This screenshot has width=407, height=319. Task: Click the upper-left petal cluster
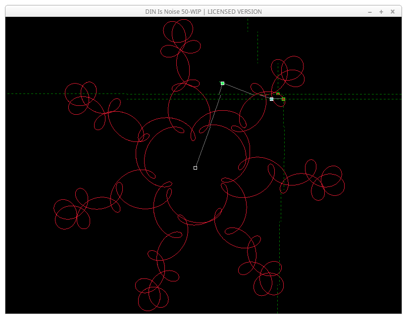(82, 99)
